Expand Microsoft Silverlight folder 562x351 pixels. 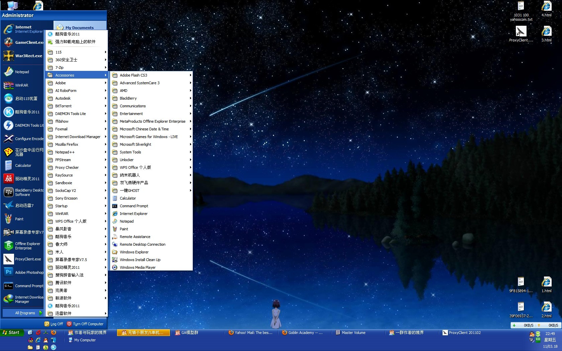[152, 144]
